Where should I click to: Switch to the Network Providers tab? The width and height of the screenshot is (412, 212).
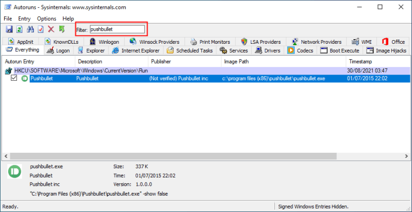pos(317,42)
